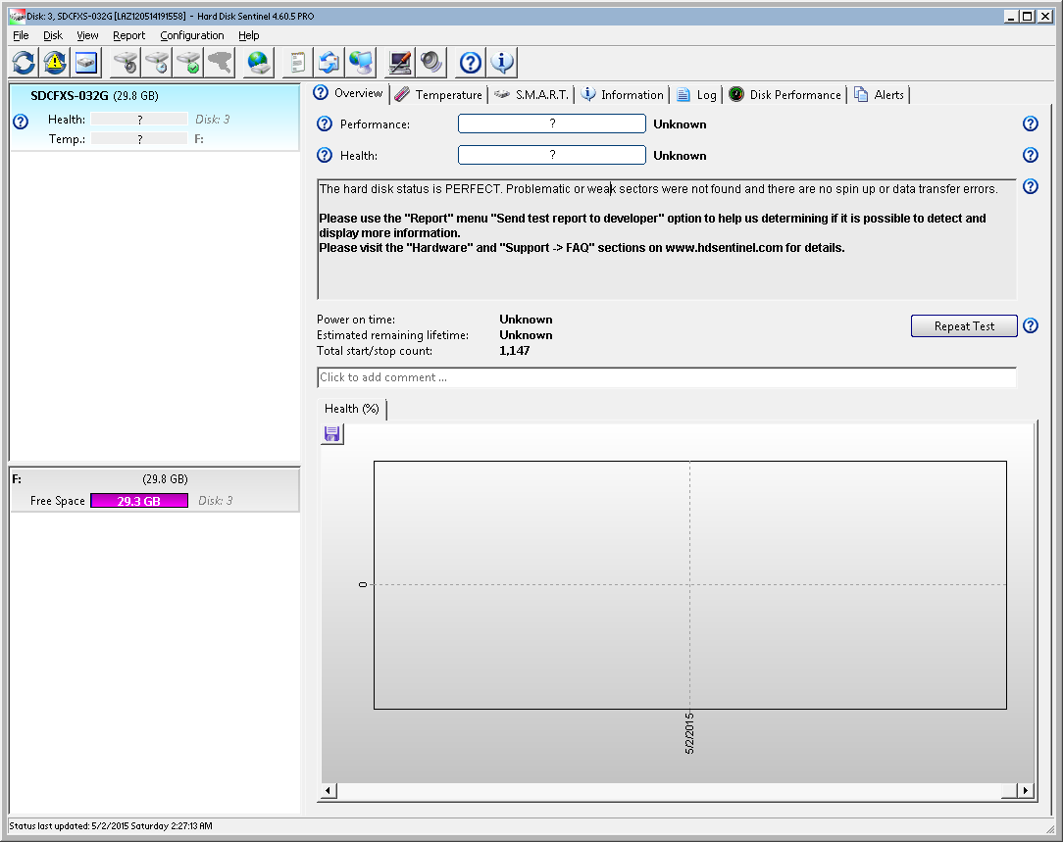Click the monitor configuration toolbar icon
The width and height of the screenshot is (1063, 842).
(399, 64)
